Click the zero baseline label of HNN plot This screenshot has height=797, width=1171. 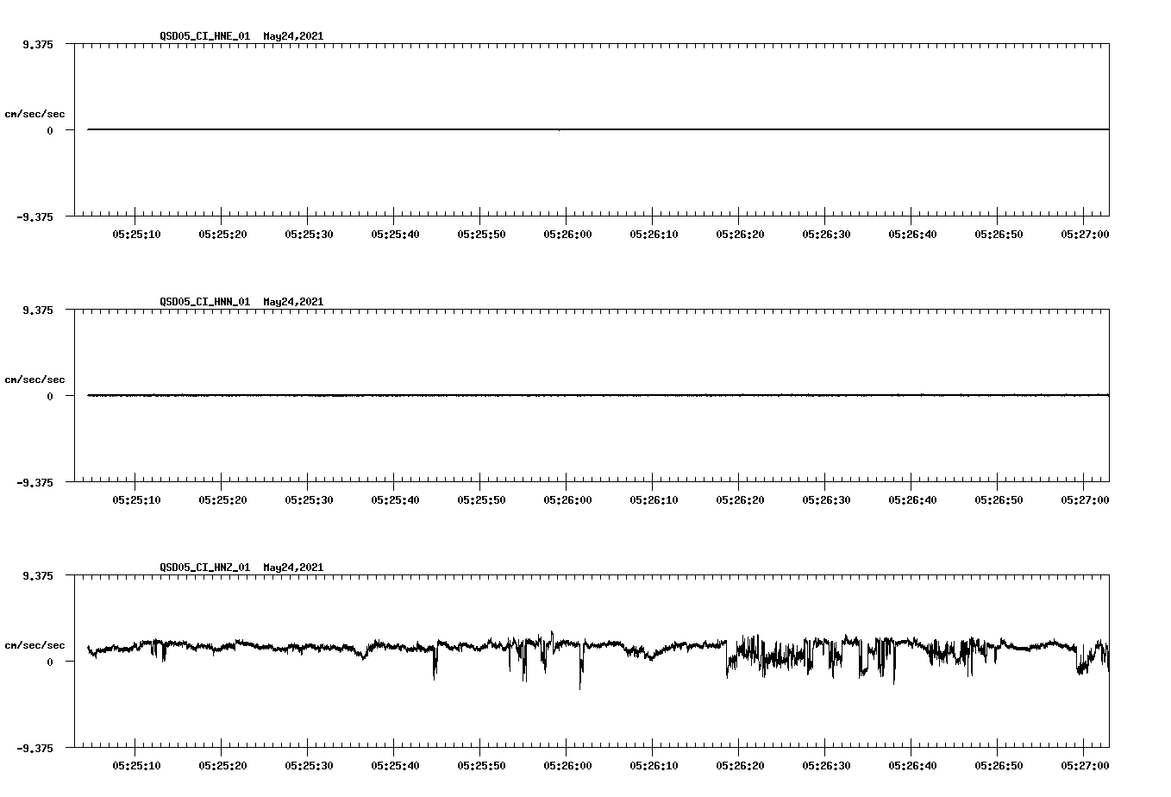pos(52,398)
